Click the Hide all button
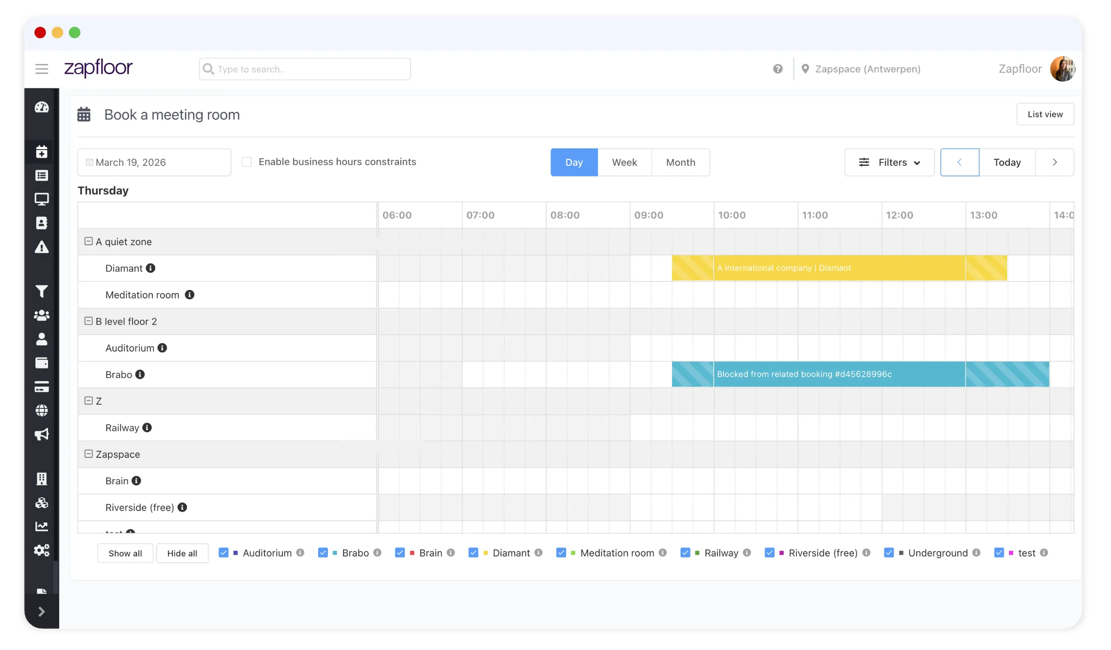 click(182, 553)
